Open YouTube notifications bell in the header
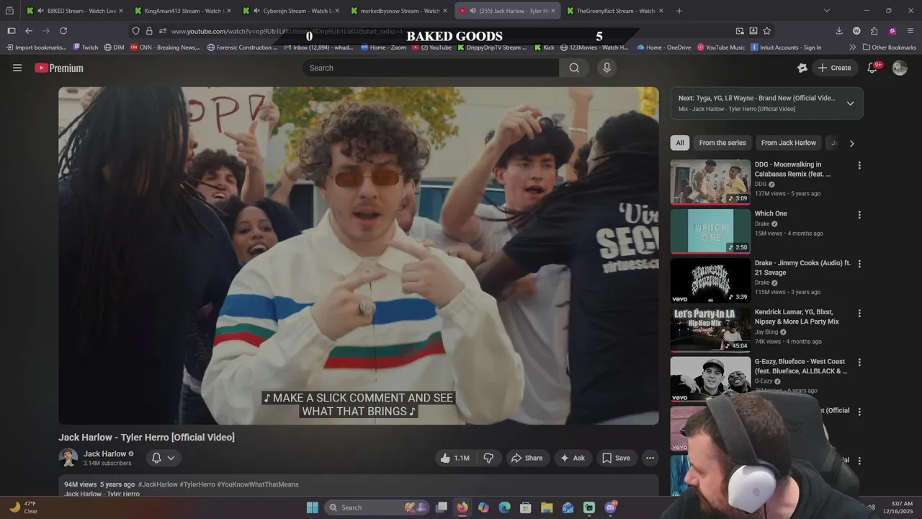This screenshot has height=519, width=922. click(x=872, y=68)
